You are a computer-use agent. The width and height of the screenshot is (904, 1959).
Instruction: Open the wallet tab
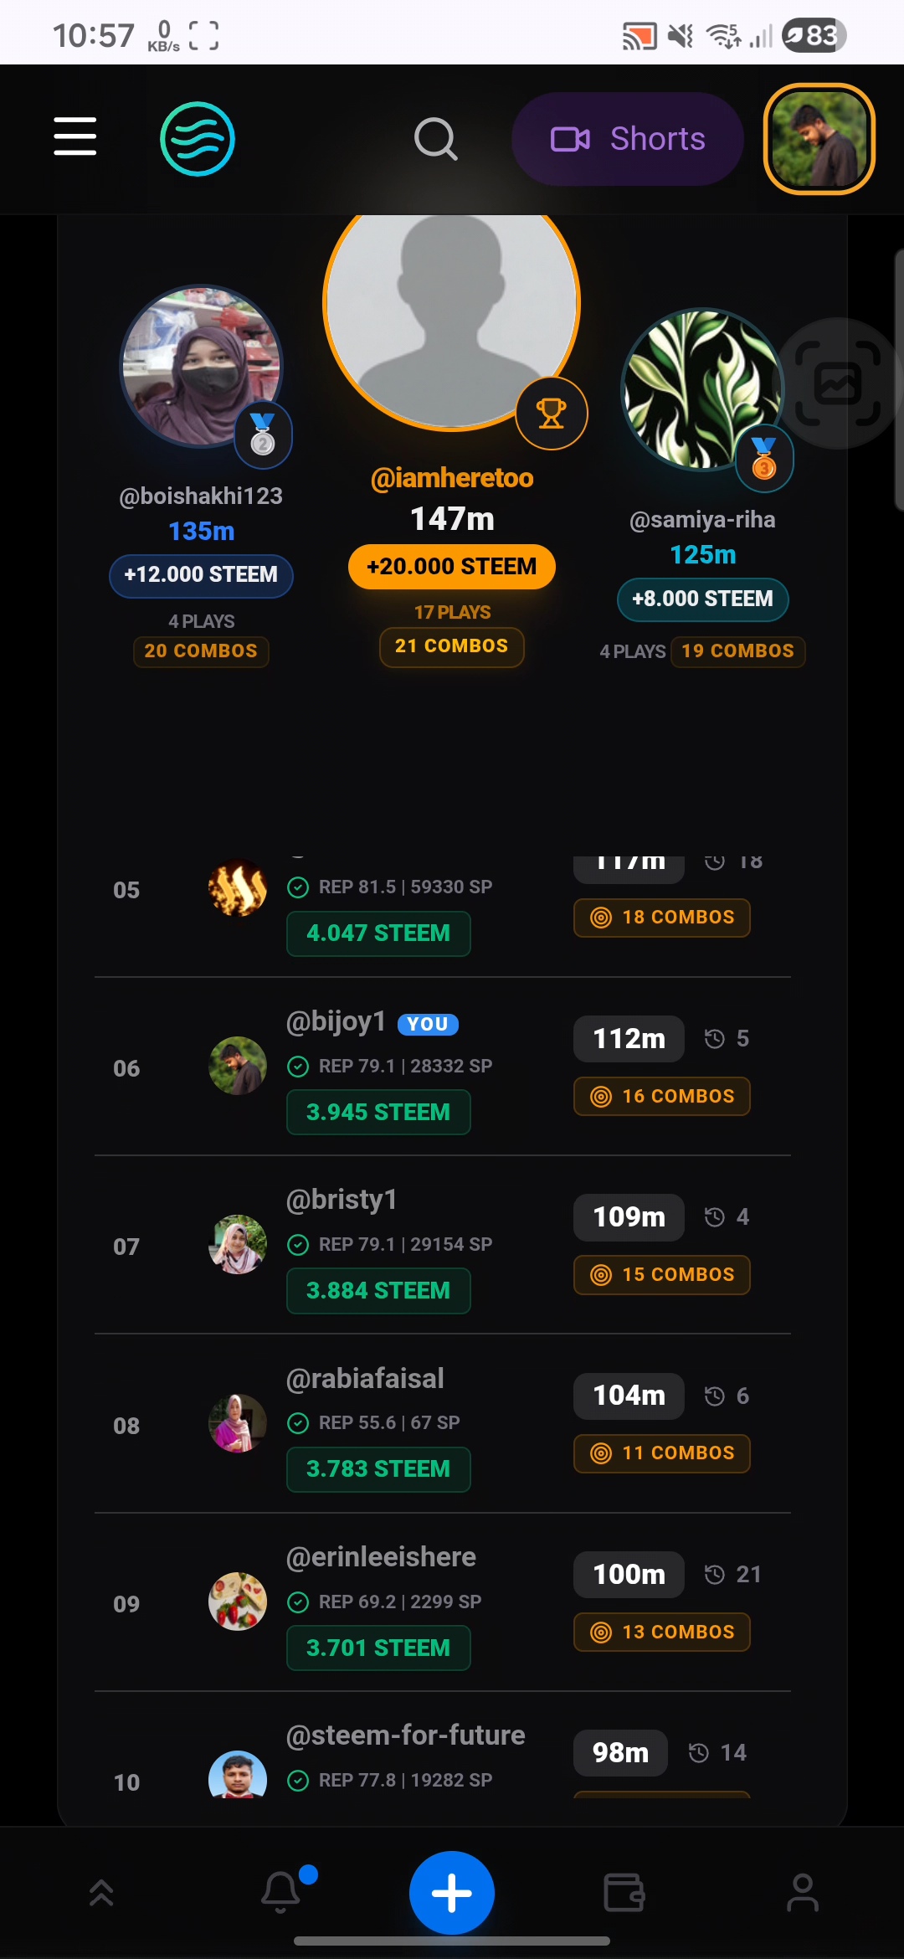tap(624, 1893)
